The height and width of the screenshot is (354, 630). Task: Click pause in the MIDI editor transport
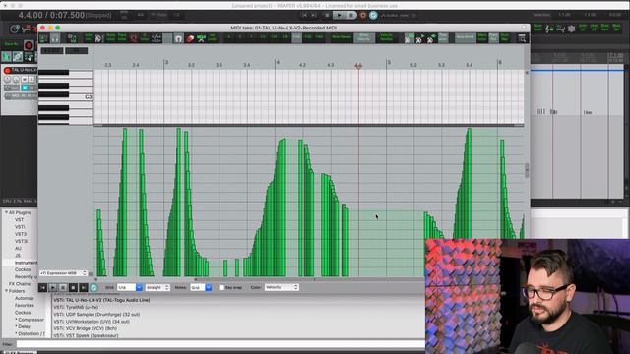[63, 288]
